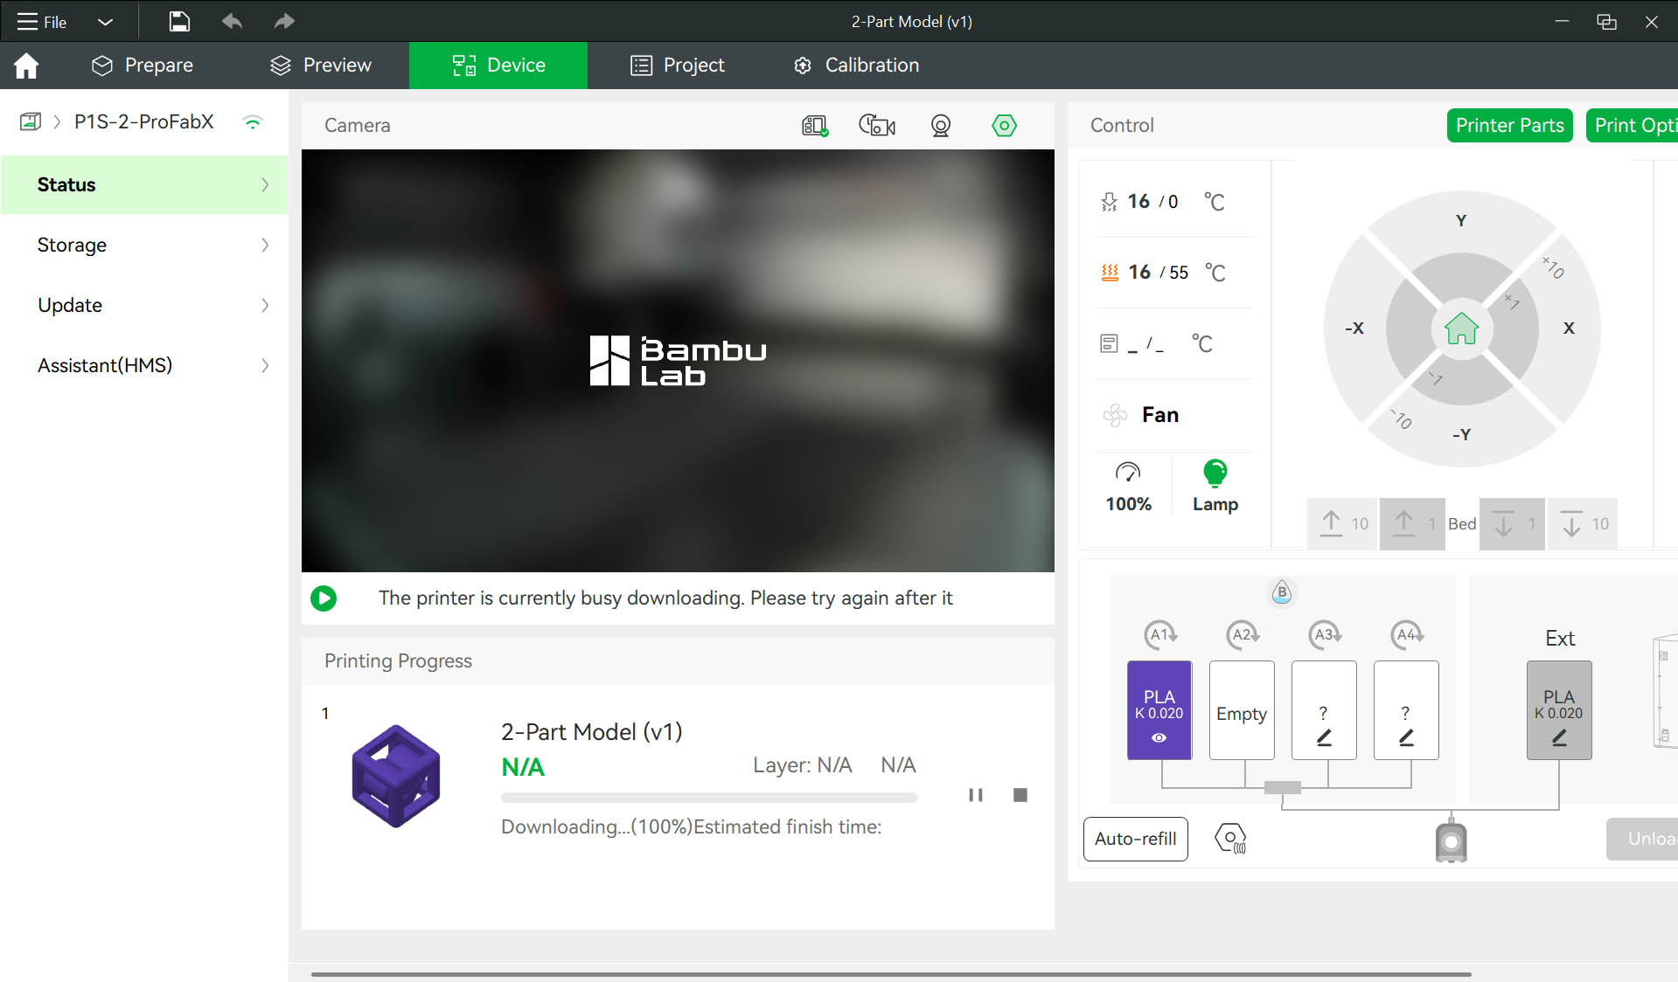1678x982 pixels.
Task: Click the printing progress bar
Action: [709, 798]
